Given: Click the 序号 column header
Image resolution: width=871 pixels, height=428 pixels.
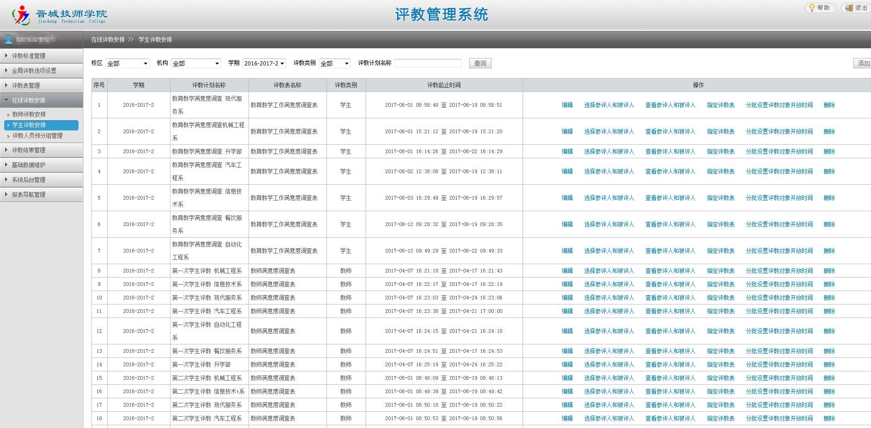Looking at the screenshot, I should tap(99, 85).
